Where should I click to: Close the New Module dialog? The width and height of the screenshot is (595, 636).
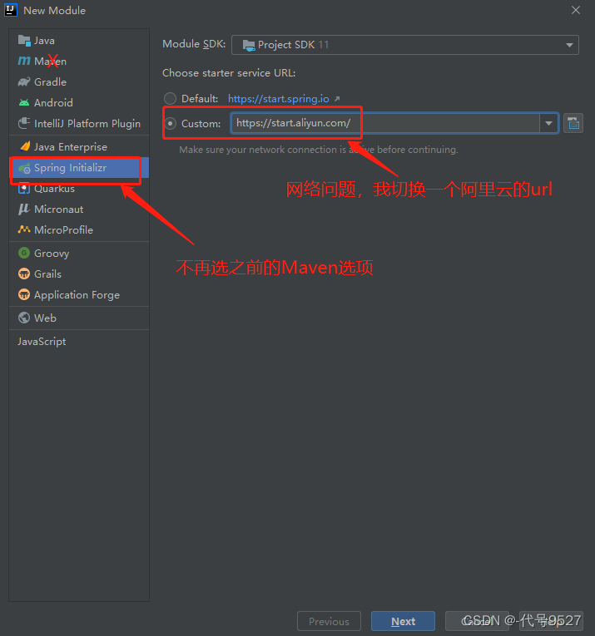point(576,10)
